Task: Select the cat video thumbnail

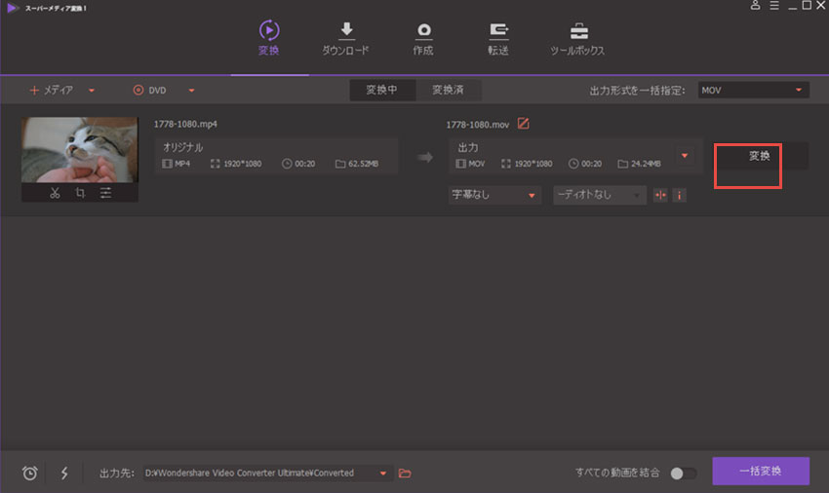Action: point(79,149)
